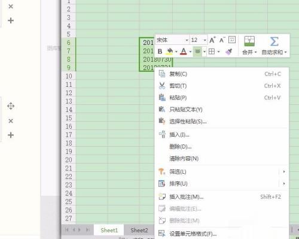This screenshot has height=239, width=299.
Task: Click the borders grid icon
Action: (x=212, y=52)
